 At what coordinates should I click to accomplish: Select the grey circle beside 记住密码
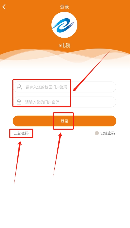pos(97,133)
